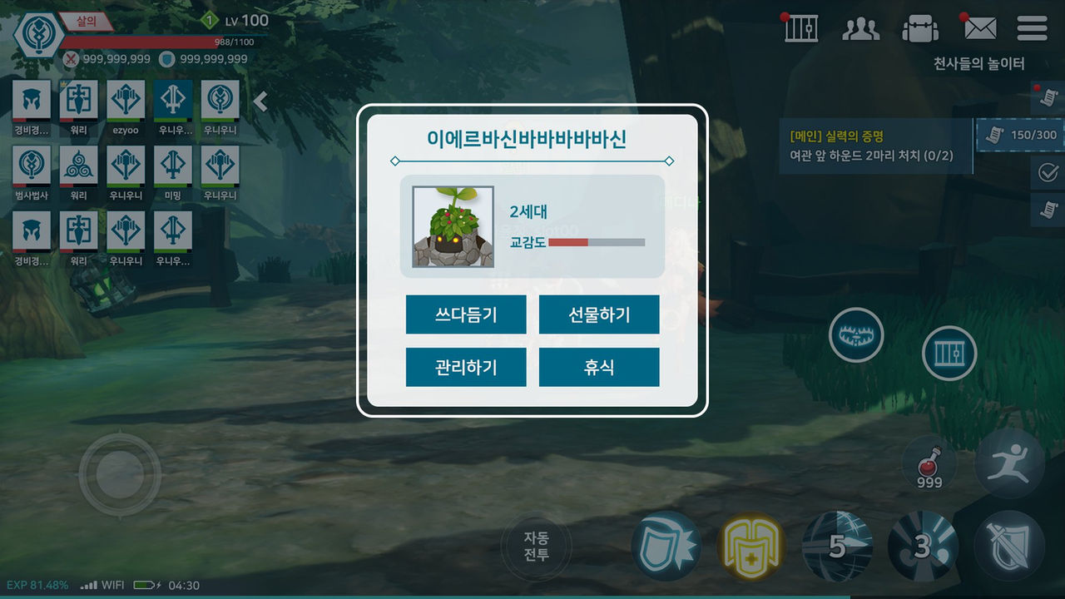
Task: Open the hamburger main menu
Action: [1032, 28]
